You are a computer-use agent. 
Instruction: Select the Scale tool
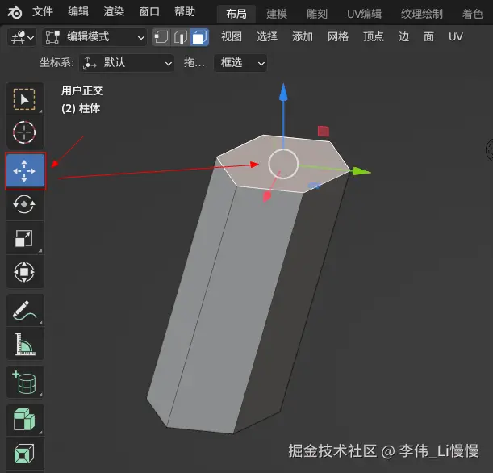coord(25,238)
